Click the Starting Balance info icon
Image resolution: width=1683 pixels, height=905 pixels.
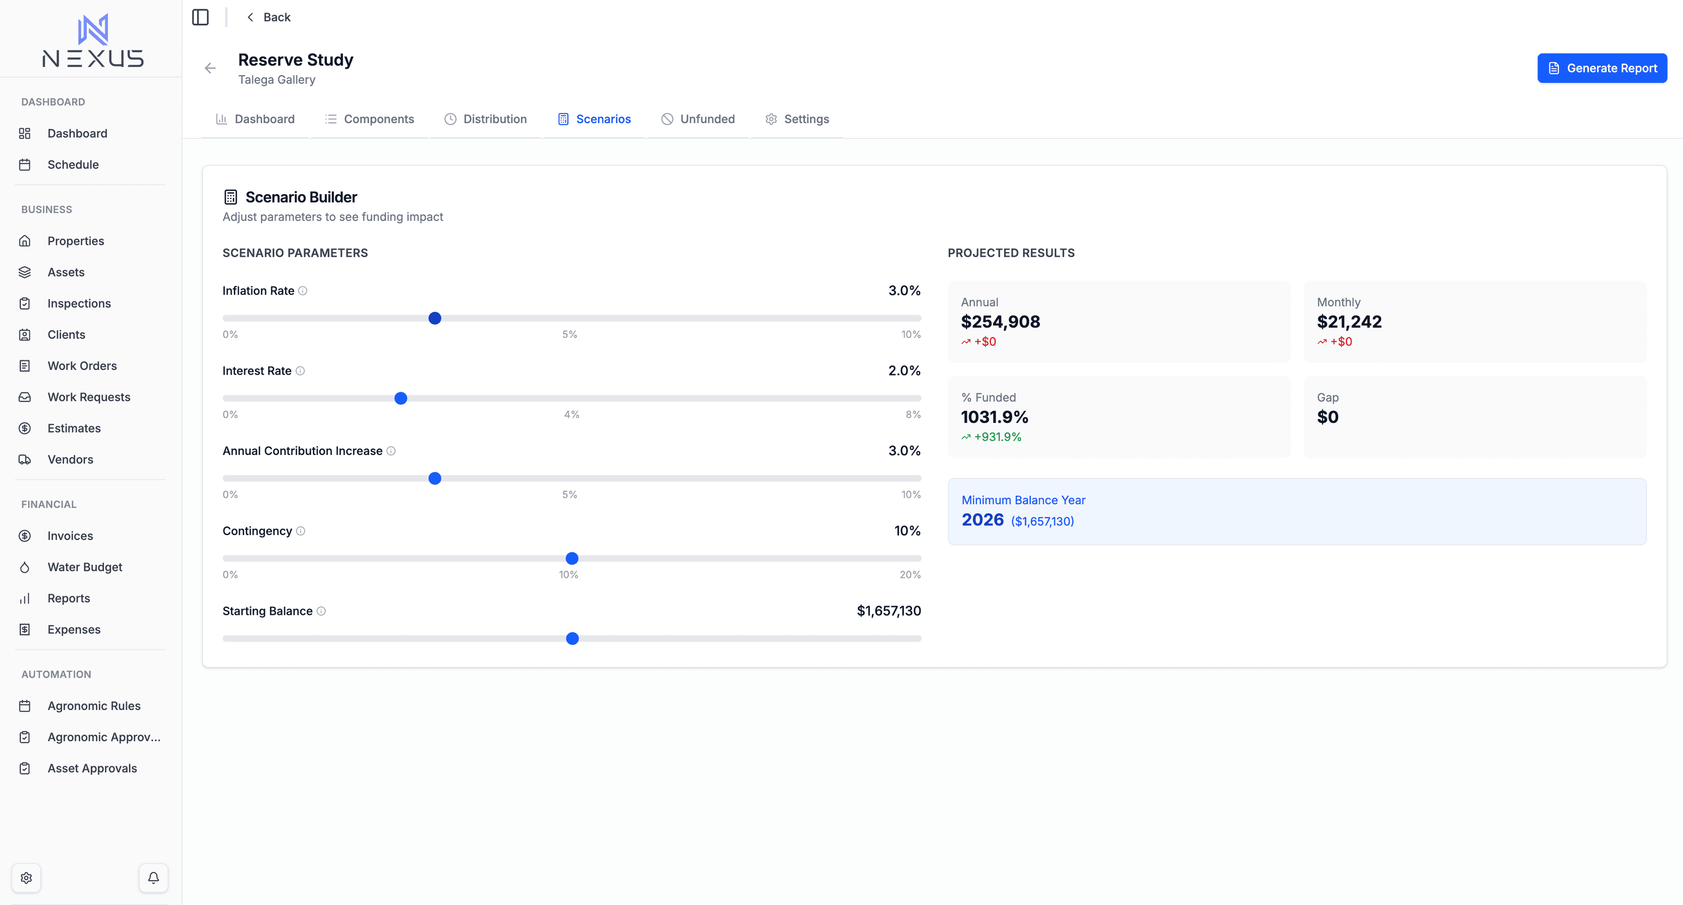click(321, 611)
